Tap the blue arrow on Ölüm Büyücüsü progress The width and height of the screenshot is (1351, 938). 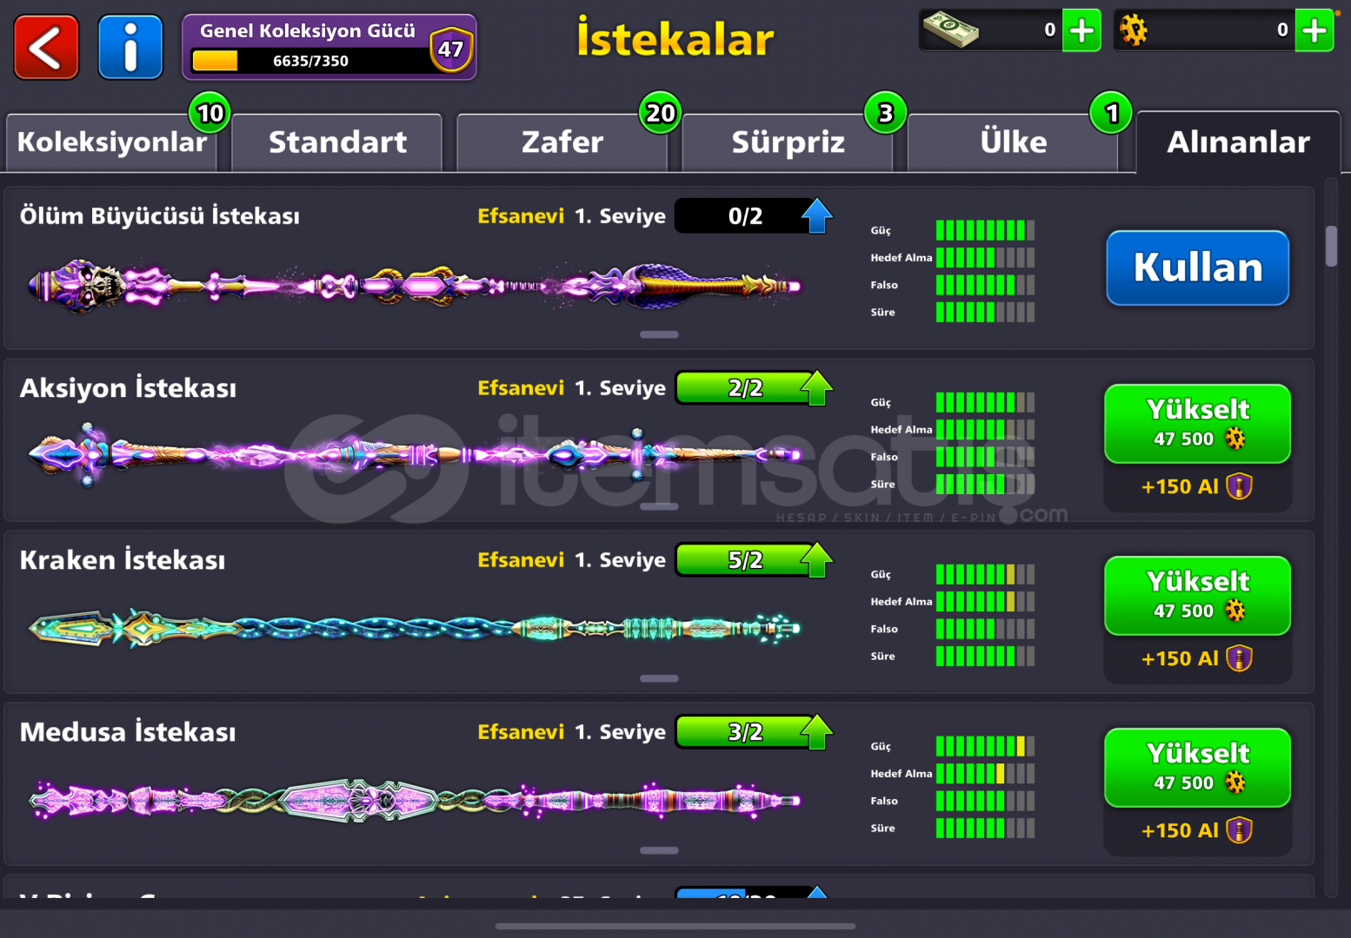tap(816, 215)
